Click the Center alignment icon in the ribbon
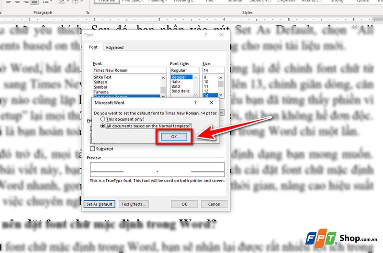383x253 pixels. coord(18,2)
